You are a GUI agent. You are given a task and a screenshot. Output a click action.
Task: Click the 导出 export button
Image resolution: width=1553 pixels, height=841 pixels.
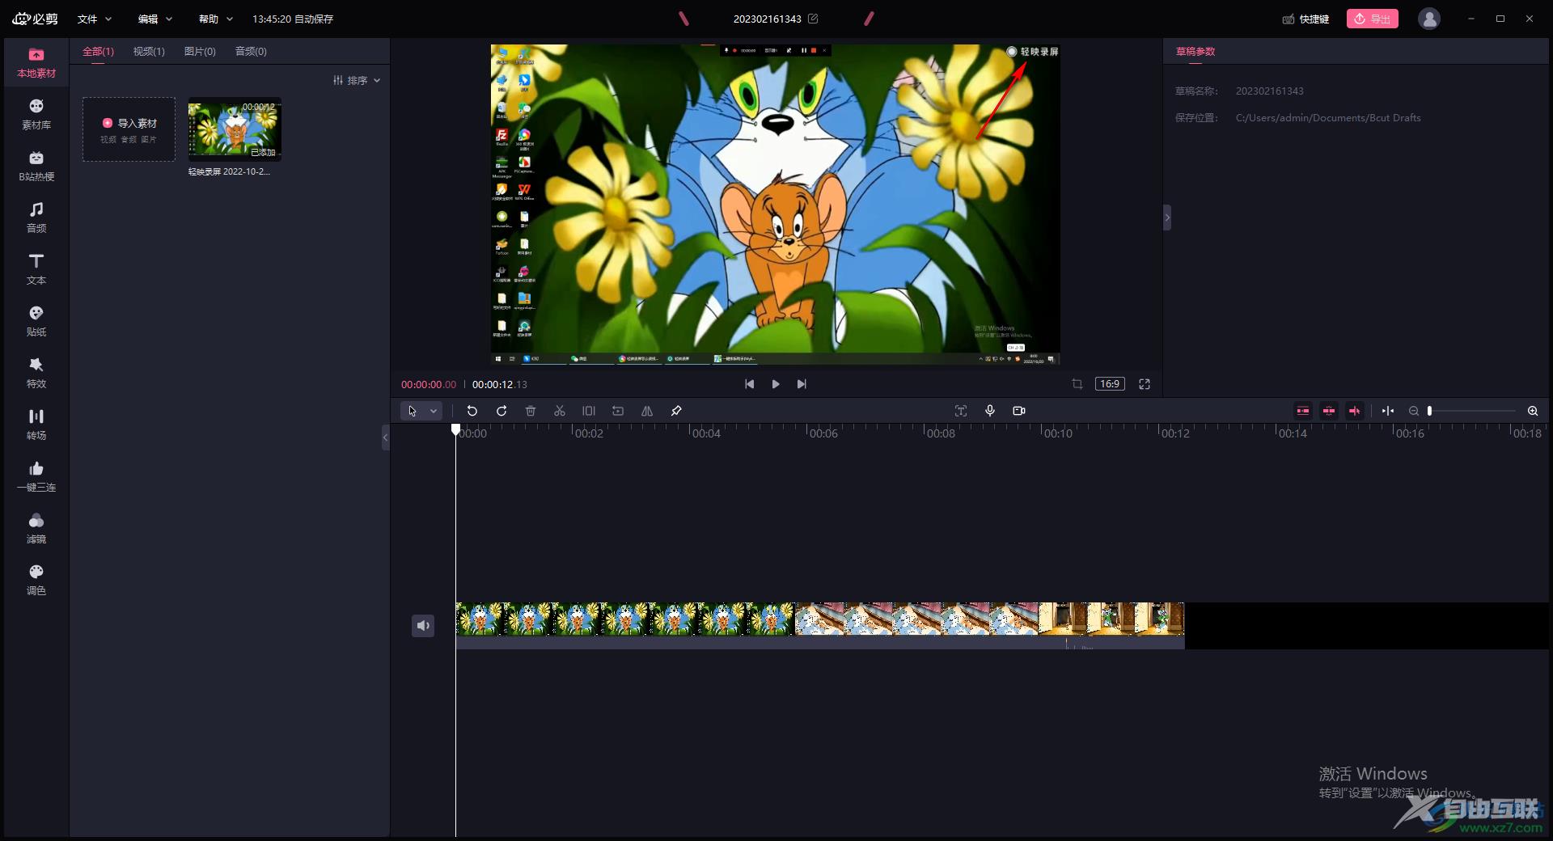1373,19
